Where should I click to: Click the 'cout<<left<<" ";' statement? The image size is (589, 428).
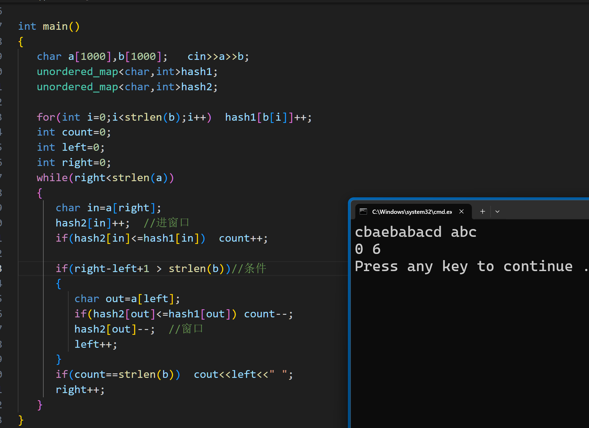click(x=243, y=375)
